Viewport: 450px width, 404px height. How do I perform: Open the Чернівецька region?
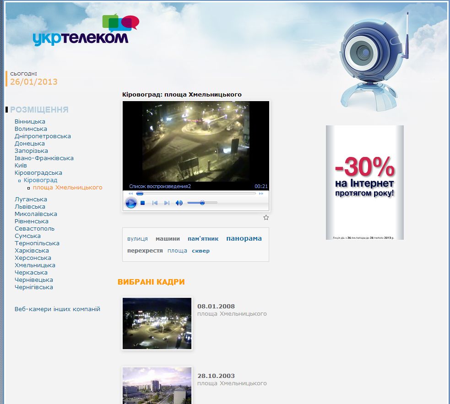pyautogui.click(x=34, y=280)
